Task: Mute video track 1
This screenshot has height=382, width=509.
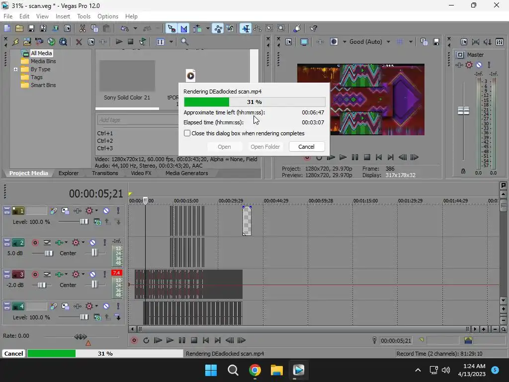Action: click(x=106, y=211)
